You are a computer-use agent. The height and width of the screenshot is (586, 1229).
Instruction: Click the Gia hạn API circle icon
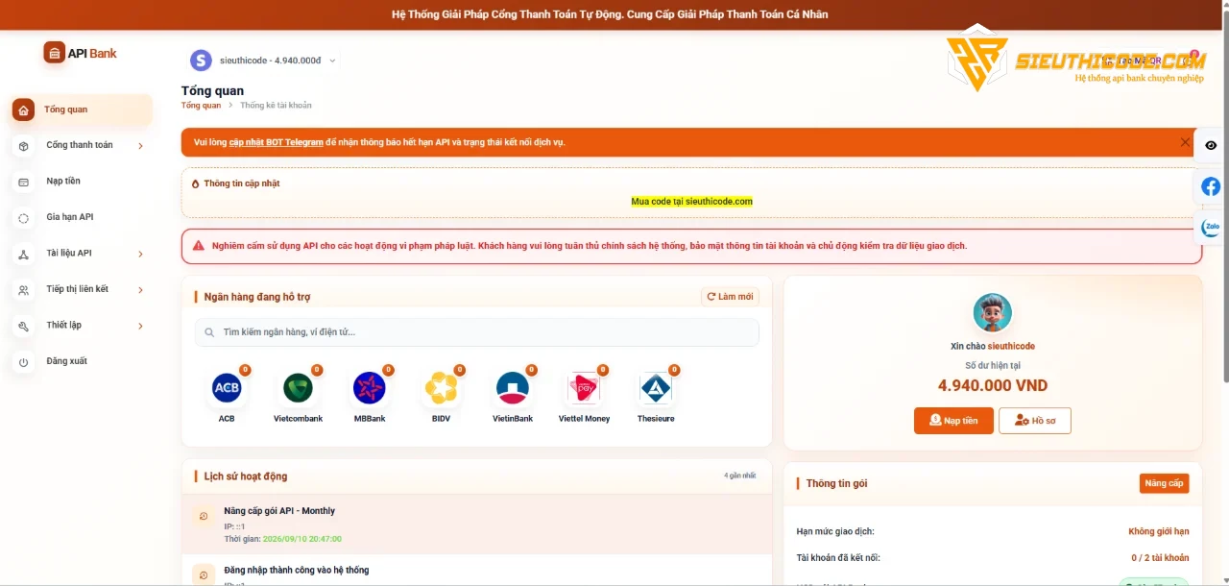(23, 218)
